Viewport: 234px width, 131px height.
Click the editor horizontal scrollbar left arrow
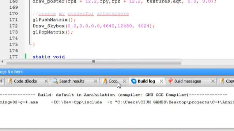[2, 61]
